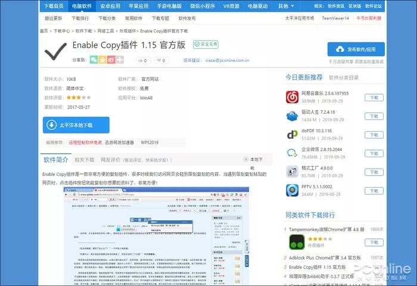The height and width of the screenshot is (286, 417).
Task: Click the WPS2019 recommendation link
Action: click(150, 142)
